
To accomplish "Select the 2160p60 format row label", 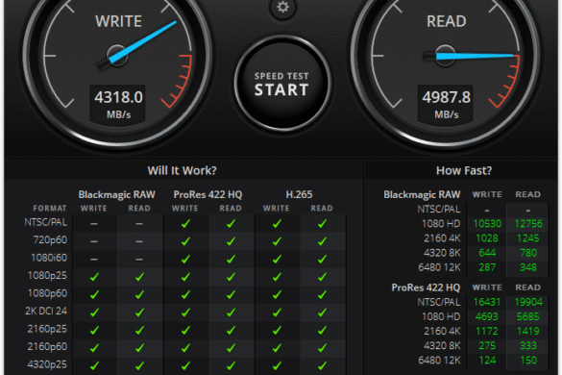I will [x=47, y=346].
